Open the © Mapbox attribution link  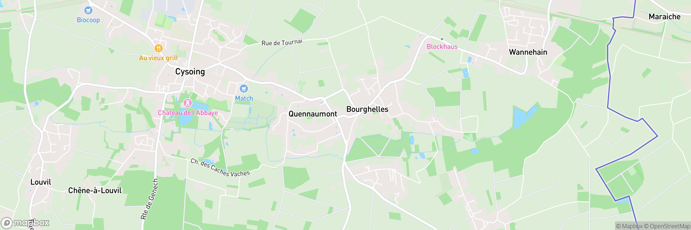point(629,226)
